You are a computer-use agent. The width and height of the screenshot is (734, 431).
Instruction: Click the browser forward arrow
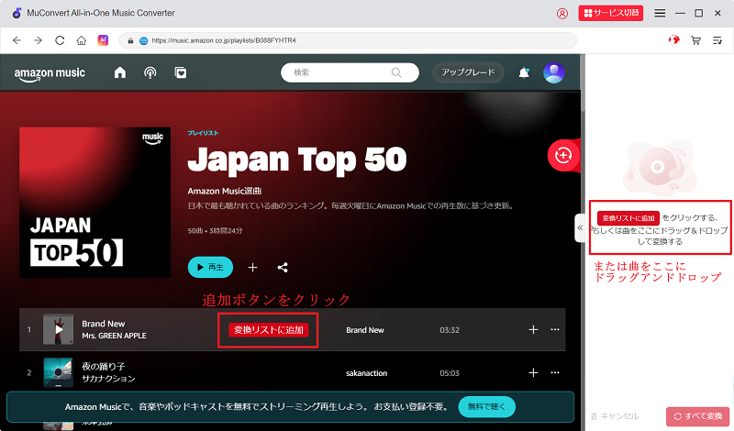pos(39,40)
